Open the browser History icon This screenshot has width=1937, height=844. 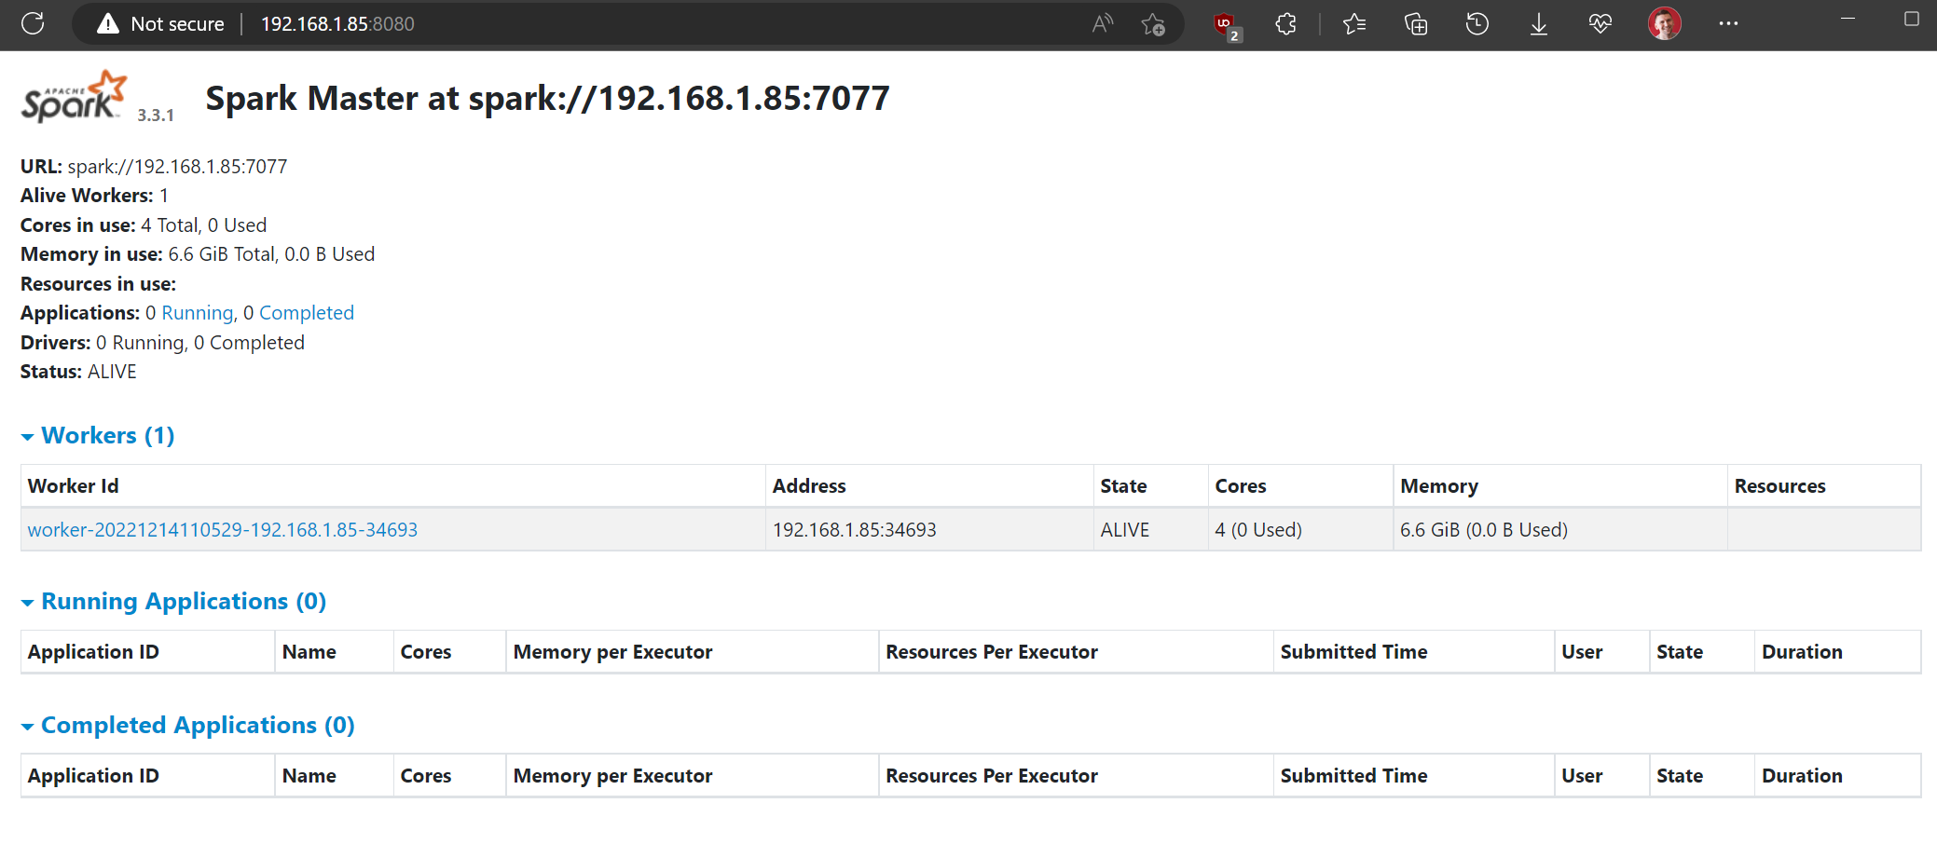(x=1477, y=24)
